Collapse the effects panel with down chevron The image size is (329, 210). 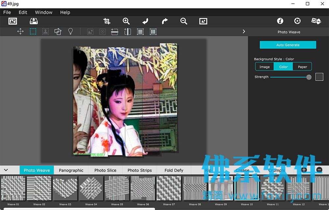6,170
